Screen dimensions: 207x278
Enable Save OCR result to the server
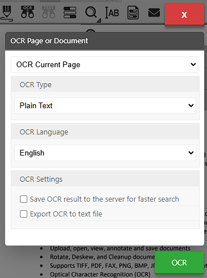pyautogui.click(x=24, y=199)
